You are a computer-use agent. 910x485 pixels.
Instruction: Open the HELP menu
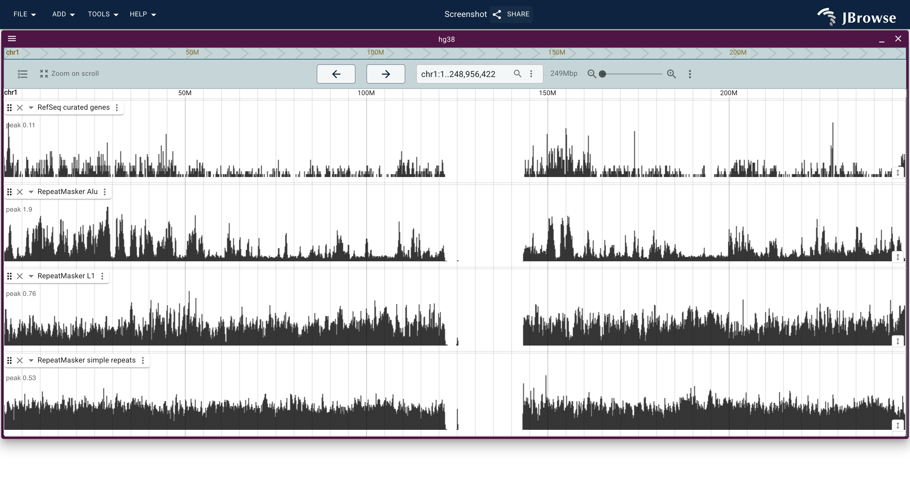143,14
